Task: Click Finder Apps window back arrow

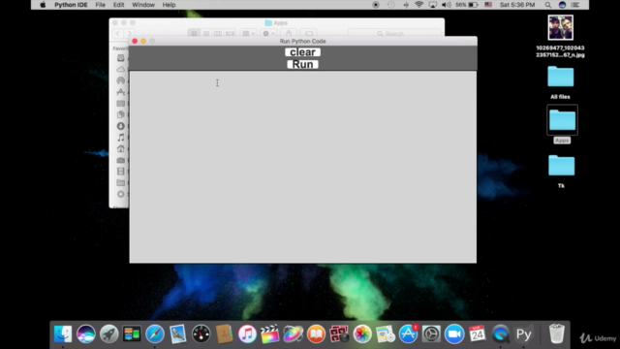Action: (118, 34)
